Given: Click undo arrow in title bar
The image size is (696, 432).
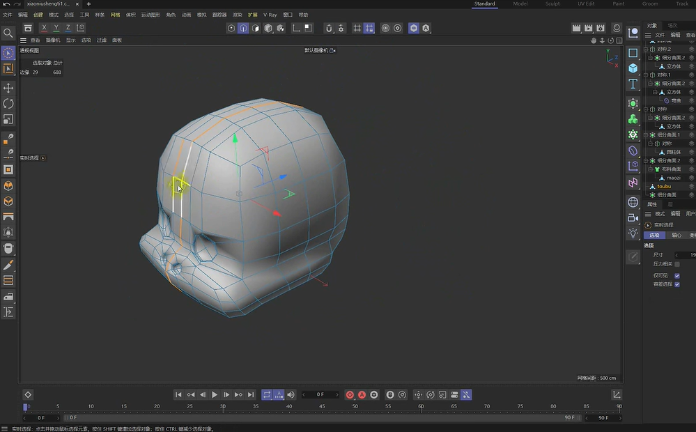Looking at the screenshot, I should (6, 4).
